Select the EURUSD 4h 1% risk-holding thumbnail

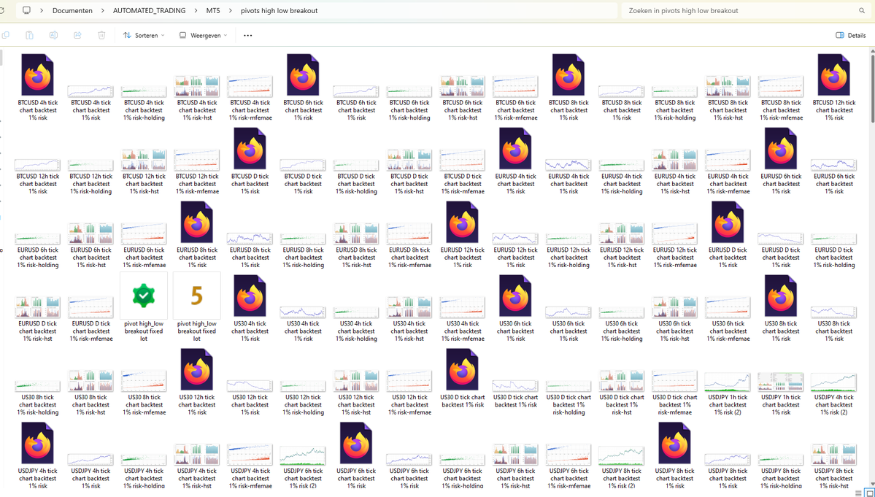click(622, 164)
